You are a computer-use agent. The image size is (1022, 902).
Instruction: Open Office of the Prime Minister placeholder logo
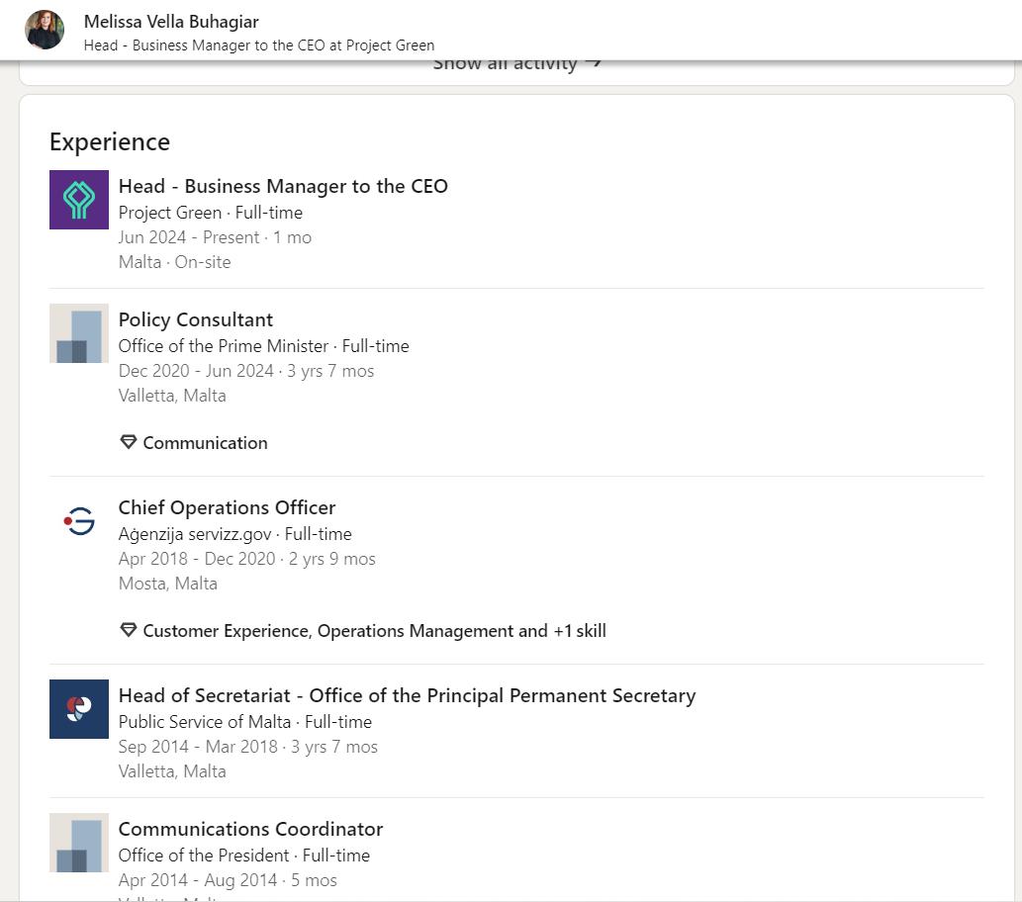click(79, 333)
